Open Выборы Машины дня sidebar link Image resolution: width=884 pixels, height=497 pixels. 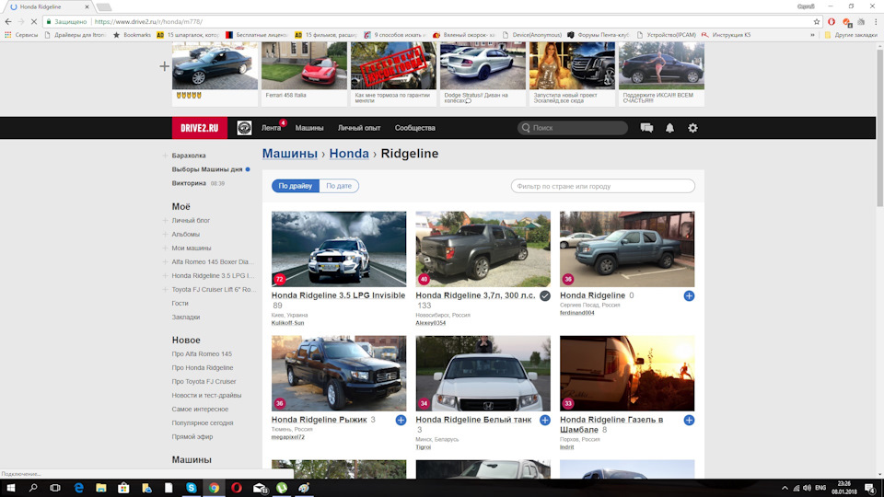[207, 169]
